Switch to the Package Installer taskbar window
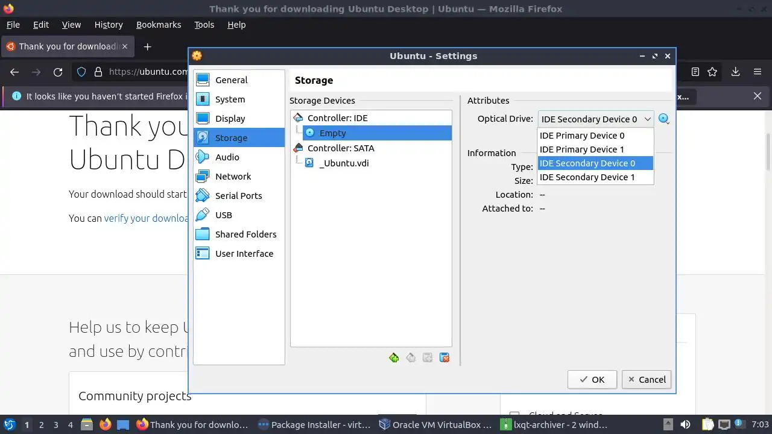Viewport: 772px width, 434px height. tap(314, 425)
